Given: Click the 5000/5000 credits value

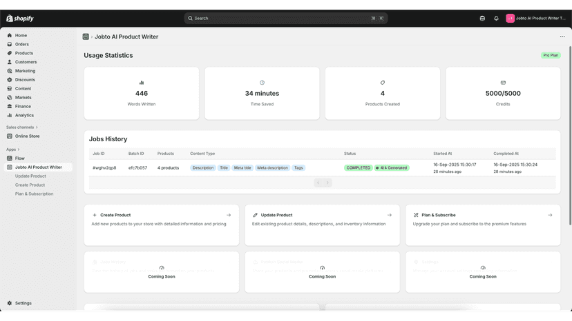Looking at the screenshot, I should 503,94.
